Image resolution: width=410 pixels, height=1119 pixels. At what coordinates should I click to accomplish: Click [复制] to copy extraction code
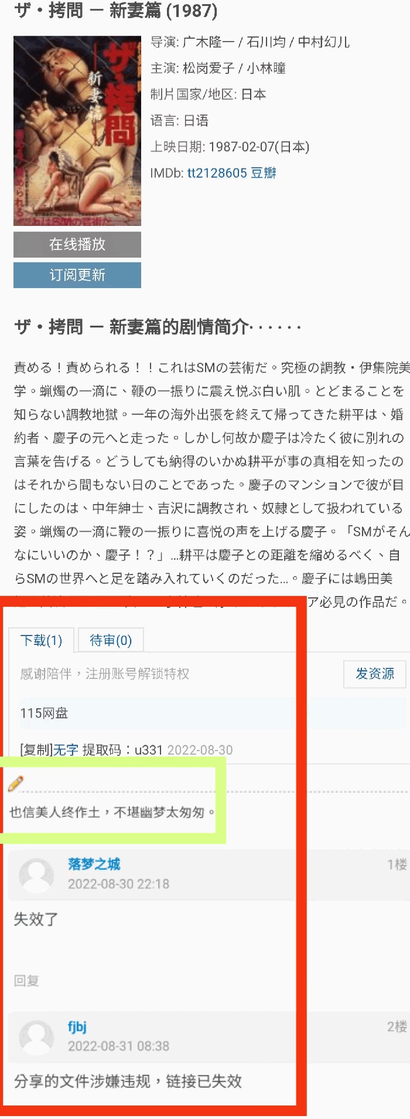[x=36, y=750]
